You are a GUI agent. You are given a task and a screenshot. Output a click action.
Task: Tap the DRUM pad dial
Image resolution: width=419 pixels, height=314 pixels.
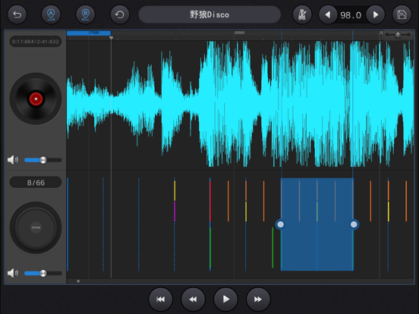(x=36, y=228)
